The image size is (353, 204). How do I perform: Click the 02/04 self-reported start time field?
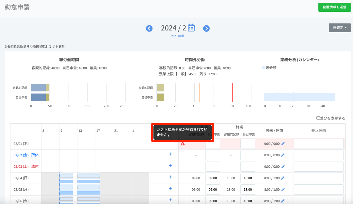(x=213, y=178)
